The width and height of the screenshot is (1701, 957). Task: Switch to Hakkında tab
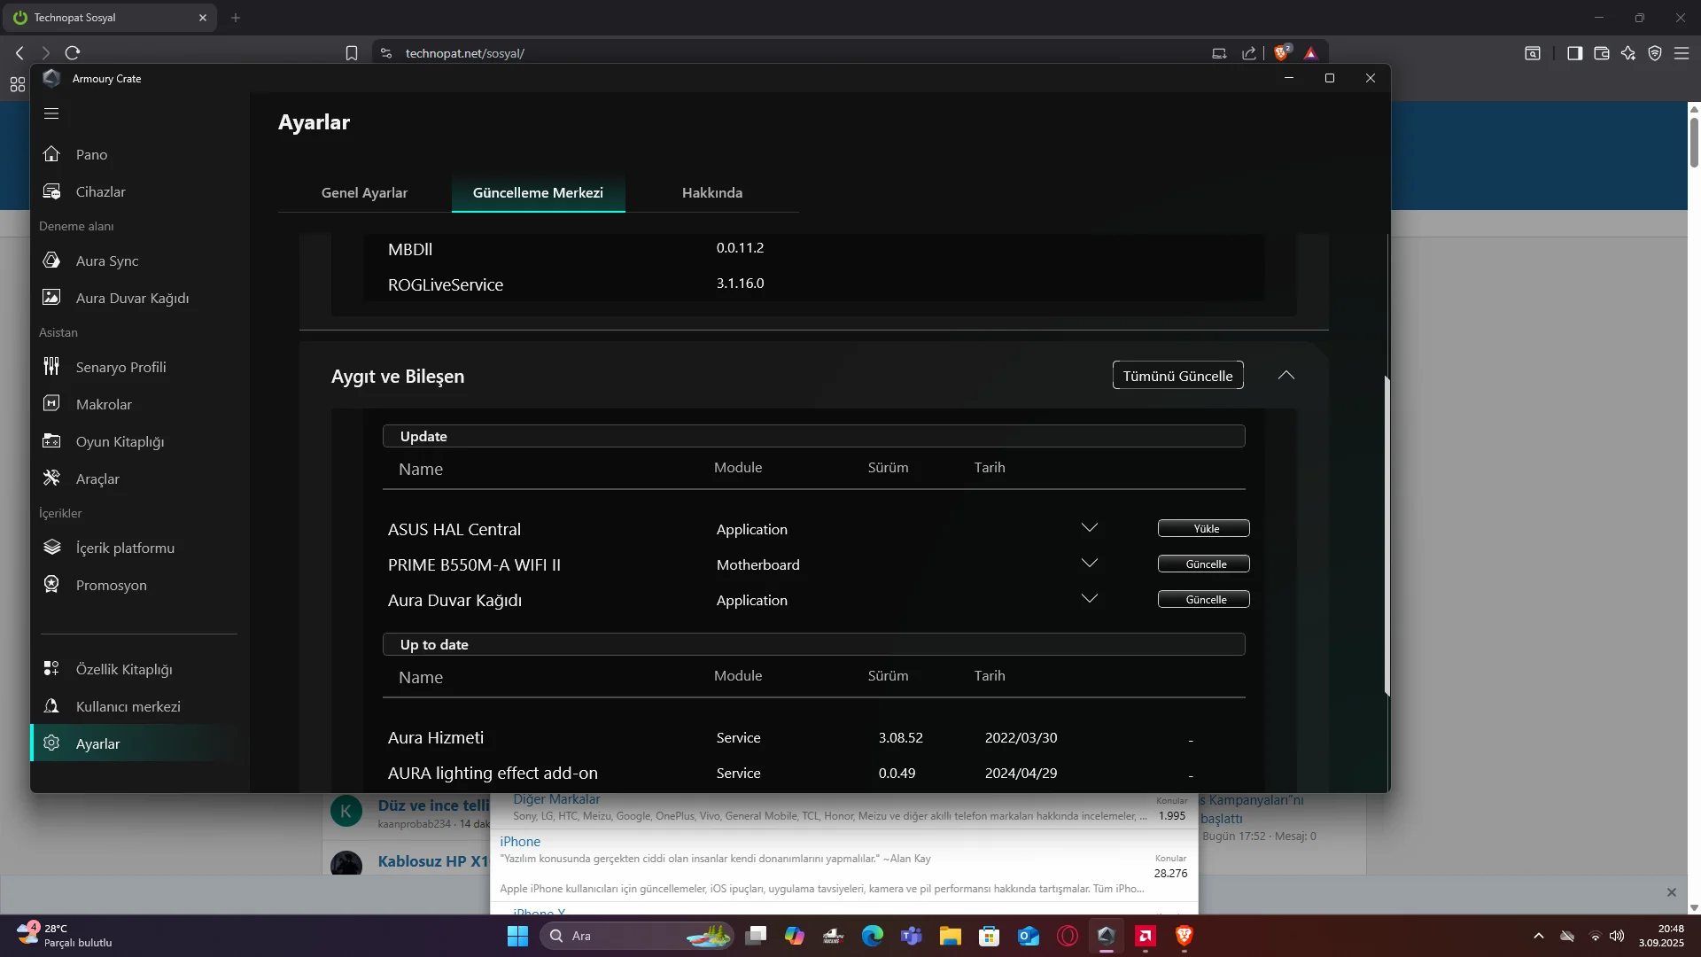(x=711, y=193)
